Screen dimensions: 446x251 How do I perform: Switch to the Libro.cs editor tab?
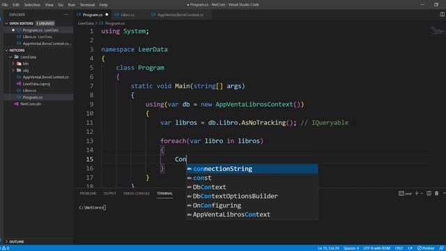(x=128, y=15)
